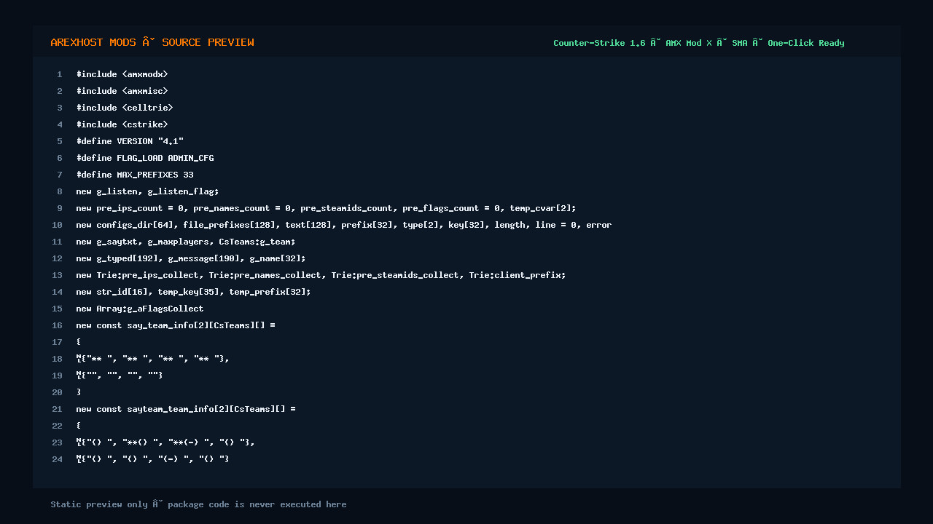Screen dimensions: 933x524
Task: Click the line starting 'new Trie:pre_ips_collect'
Action: [x=321, y=275]
